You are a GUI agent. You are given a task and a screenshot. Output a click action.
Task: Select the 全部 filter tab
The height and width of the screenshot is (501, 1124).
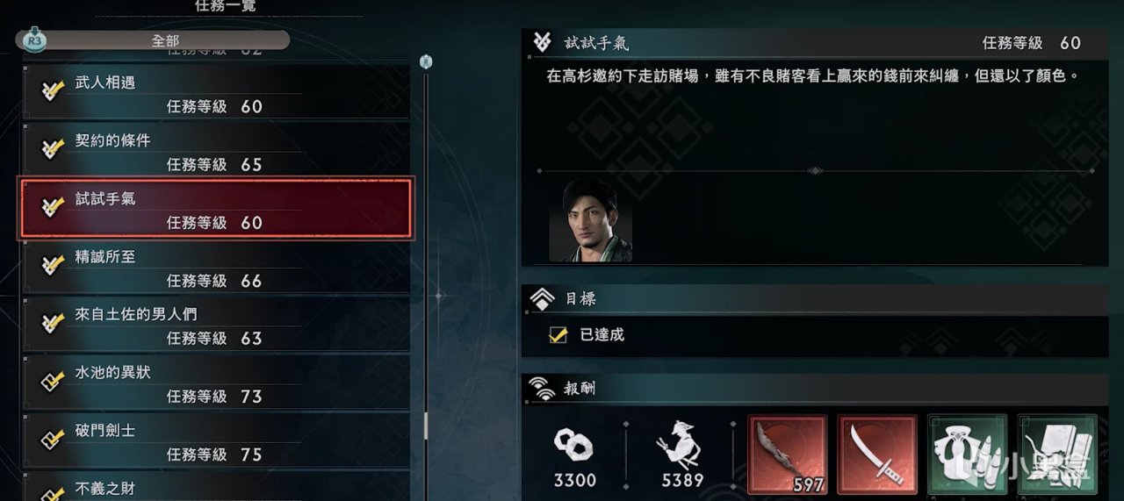coord(165,40)
